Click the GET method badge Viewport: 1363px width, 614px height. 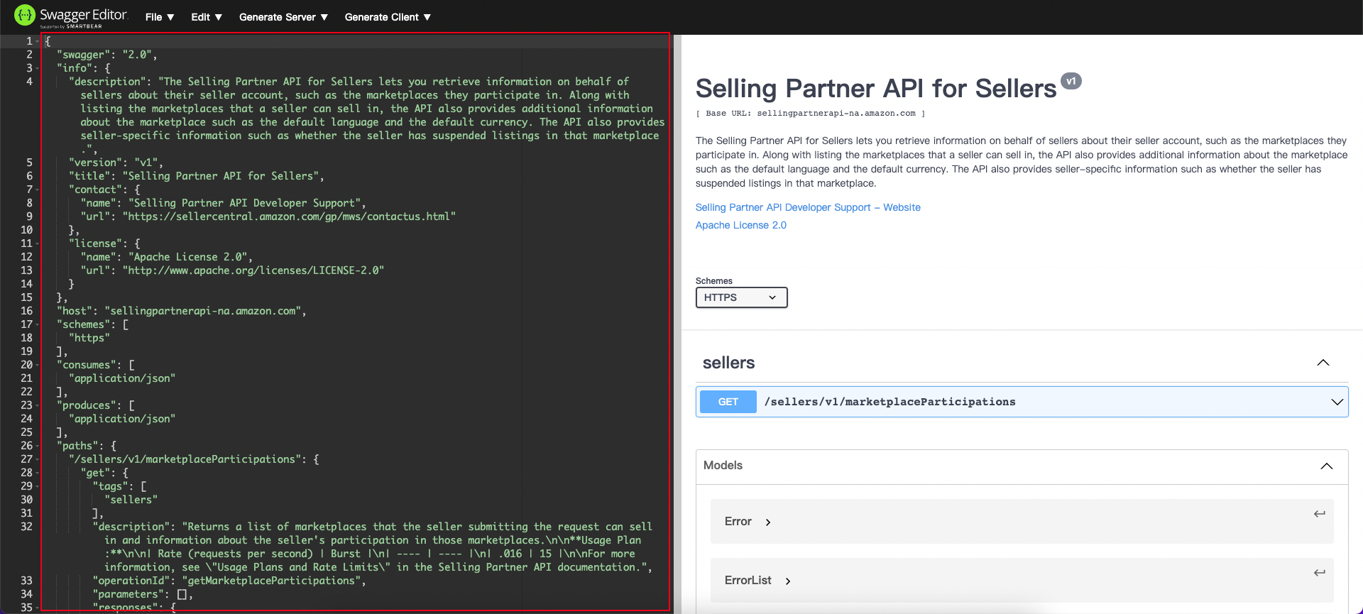click(728, 402)
